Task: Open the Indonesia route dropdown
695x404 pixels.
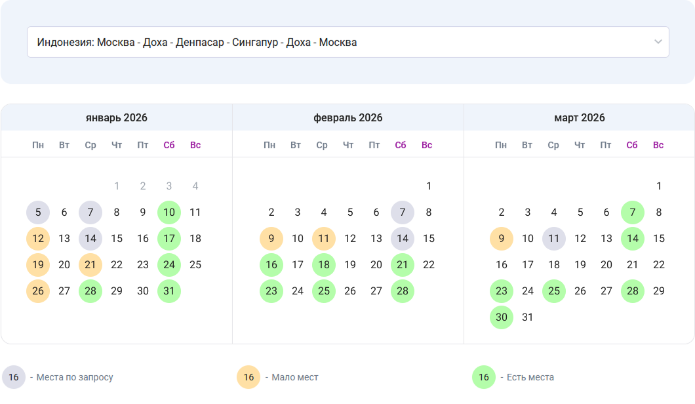Action: pyautogui.click(x=347, y=42)
